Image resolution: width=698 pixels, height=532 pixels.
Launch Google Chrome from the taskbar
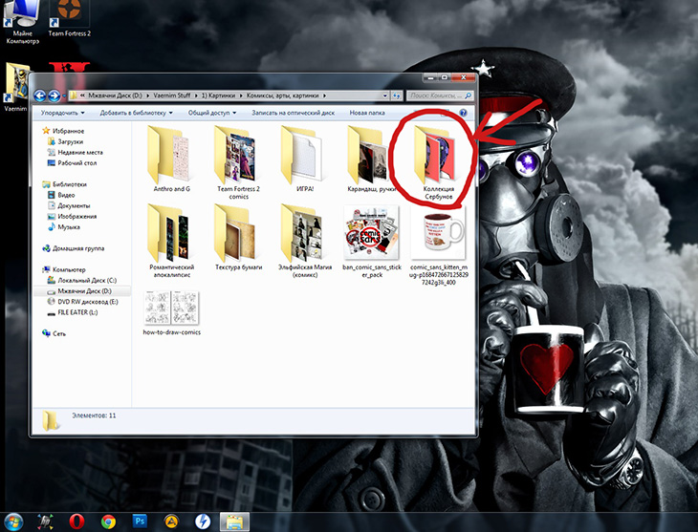(108, 521)
